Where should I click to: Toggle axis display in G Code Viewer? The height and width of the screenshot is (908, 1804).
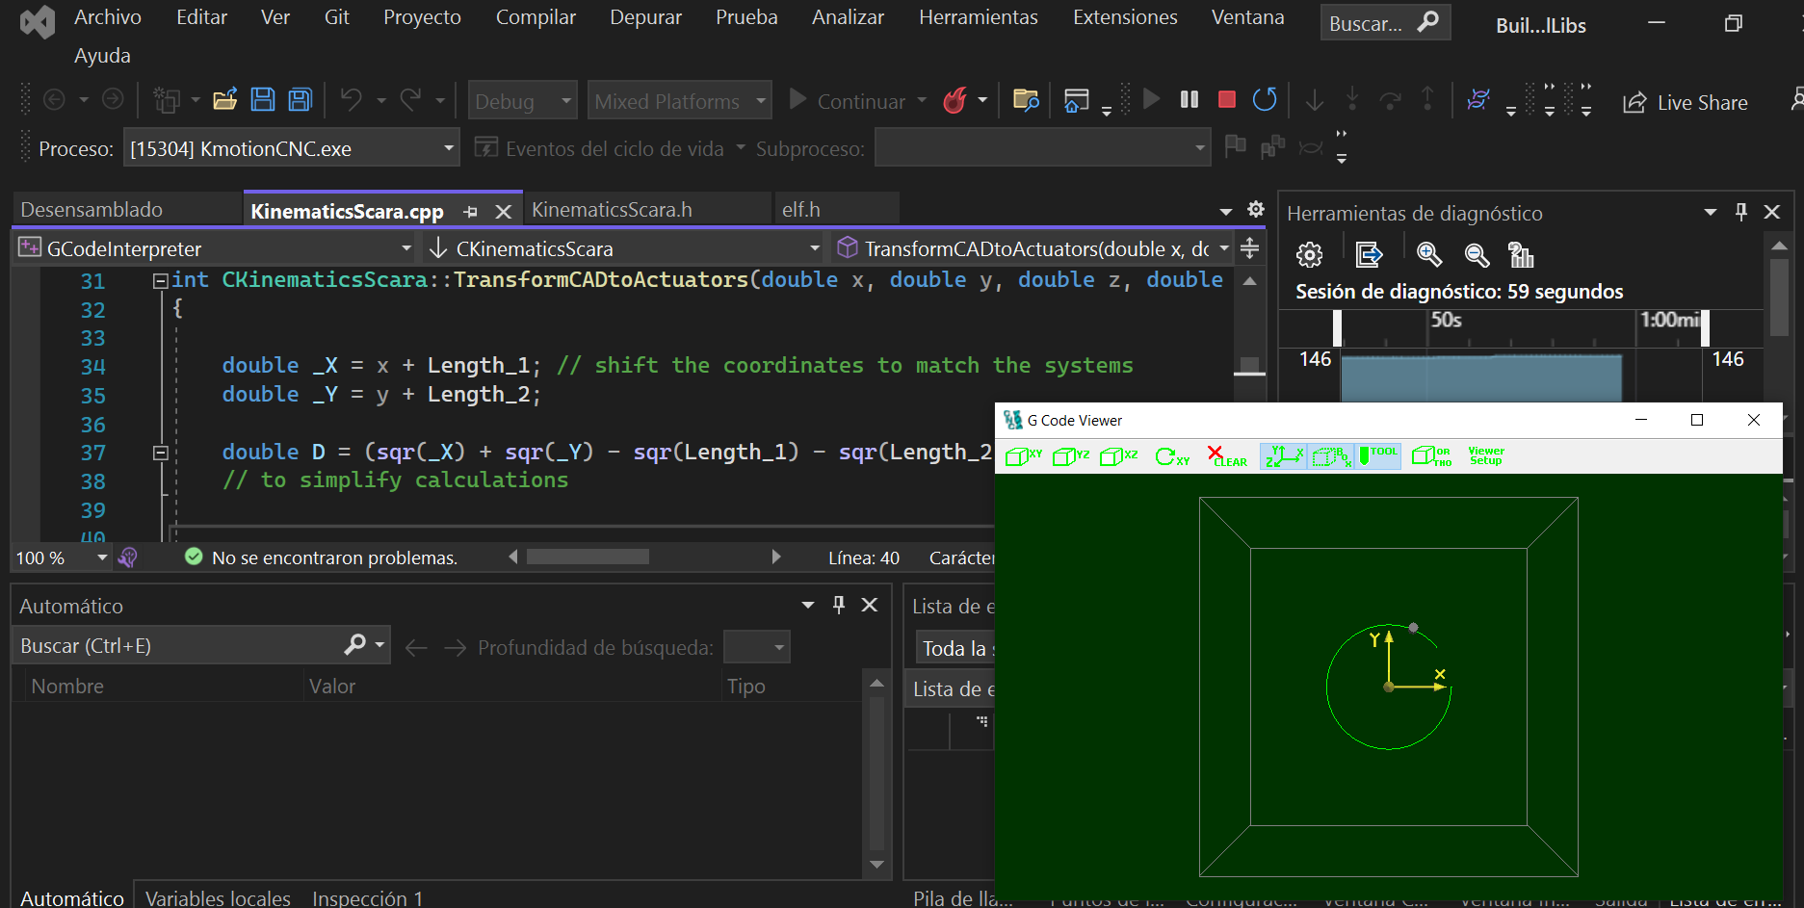click(x=1284, y=456)
